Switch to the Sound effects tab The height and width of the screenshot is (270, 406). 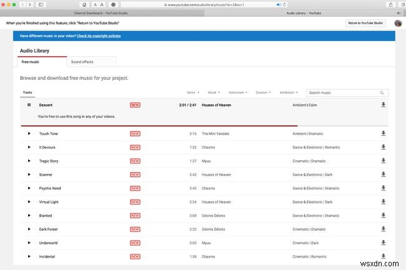click(92, 62)
